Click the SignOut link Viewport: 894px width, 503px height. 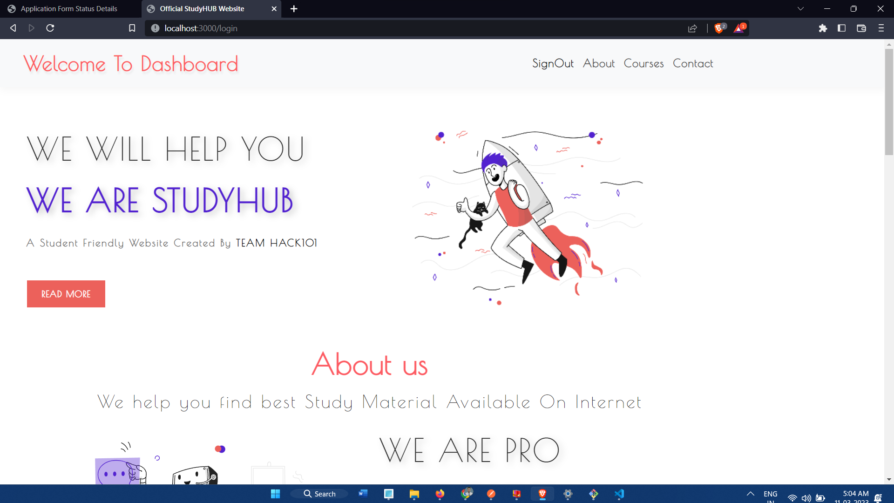553,64
